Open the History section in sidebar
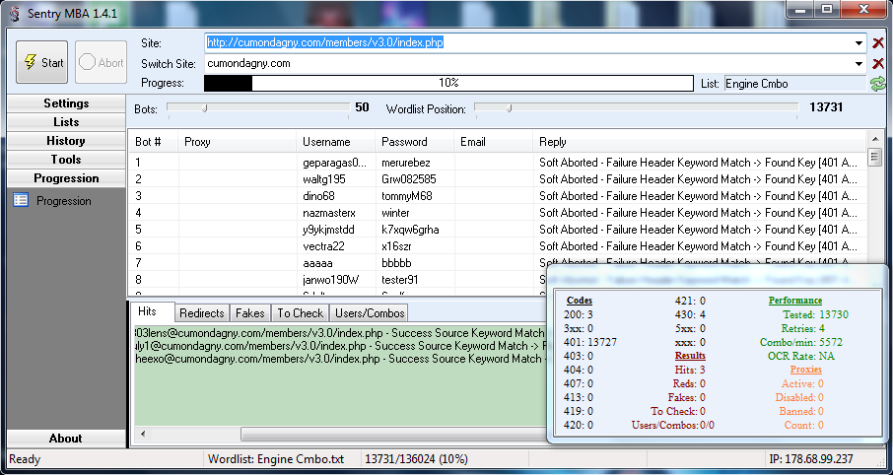The image size is (893, 475). (66, 141)
